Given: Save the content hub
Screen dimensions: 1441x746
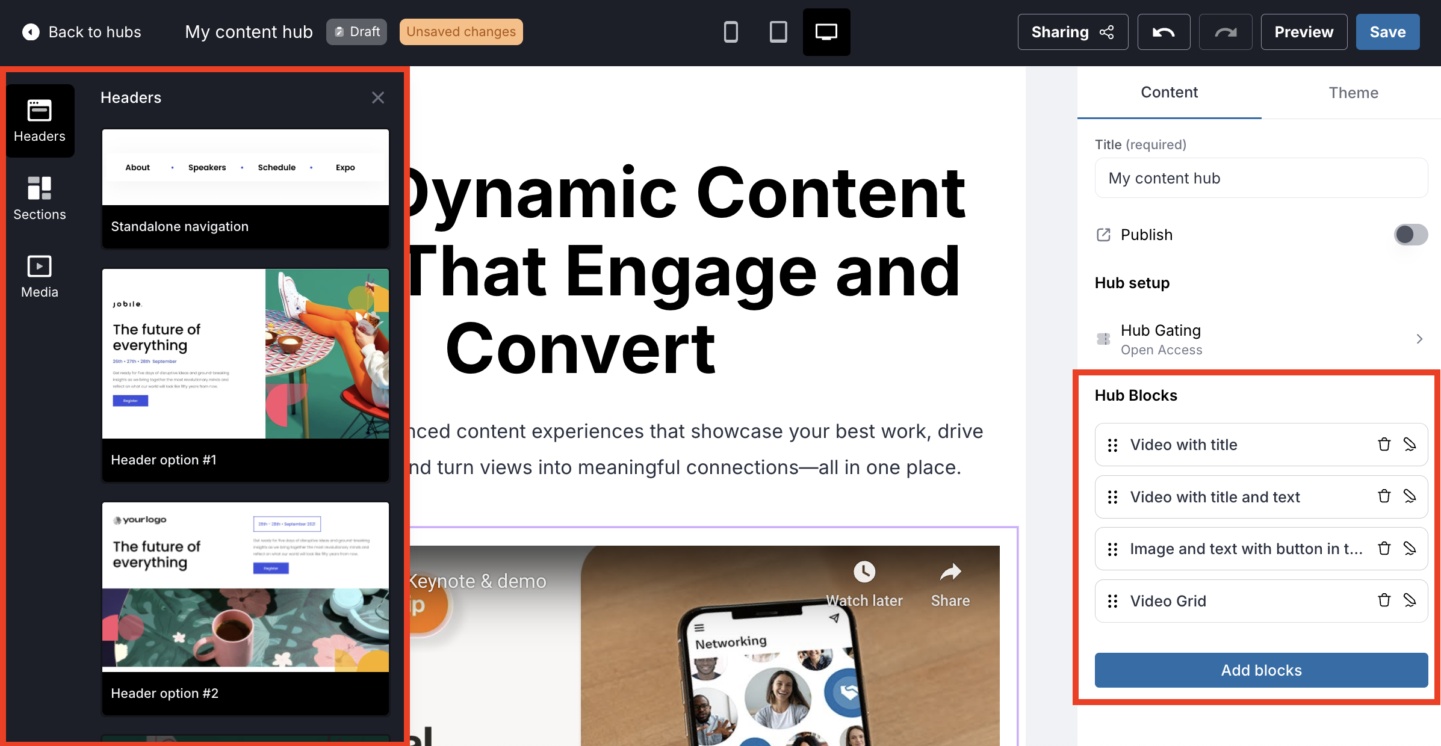Looking at the screenshot, I should pyautogui.click(x=1387, y=32).
